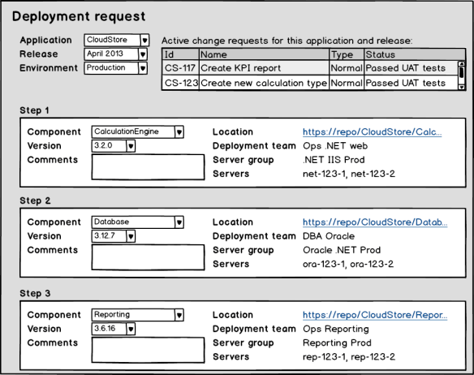The width and height of the screenshot is (474, 375).
Task: Follow the repo/CloudStore/Repor... location link
Action: coord(375,315)
